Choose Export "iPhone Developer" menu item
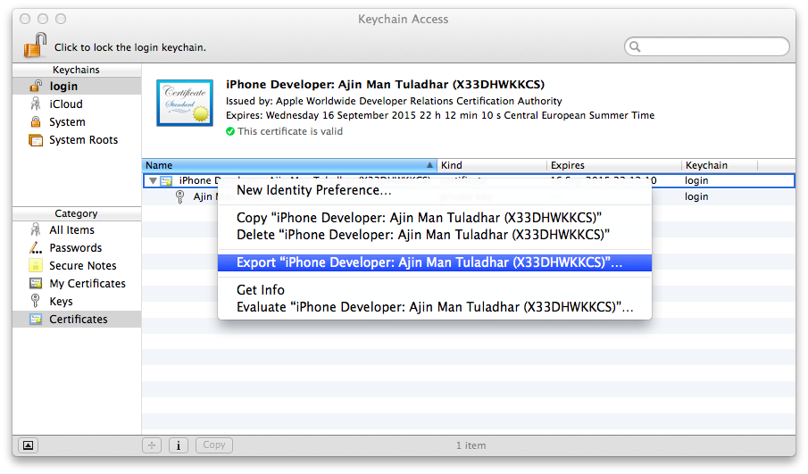The height and width of the screenshot is (474, 808). coord(435,262)
